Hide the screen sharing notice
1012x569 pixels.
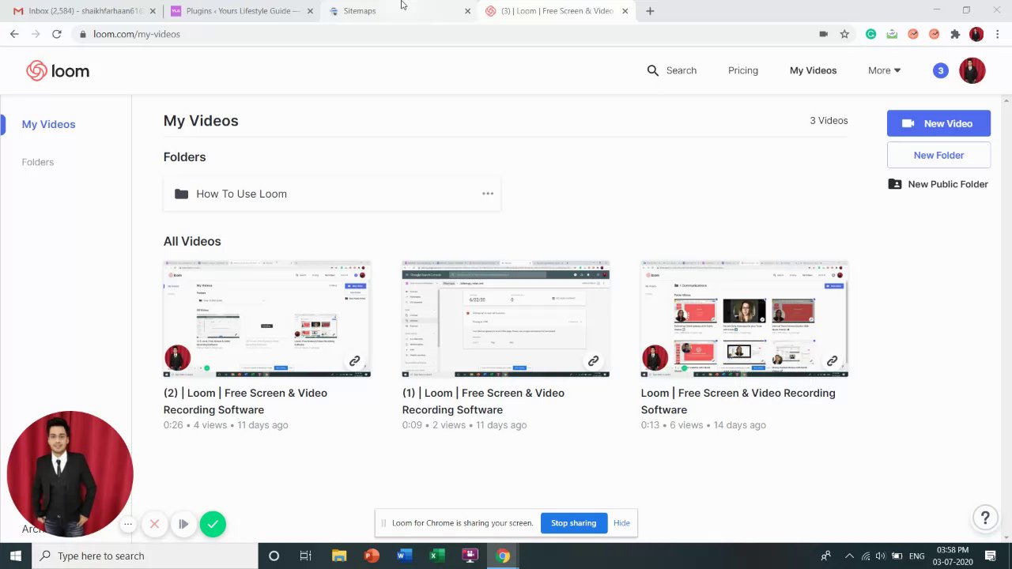pyautogui.click(x=621, y=523)
